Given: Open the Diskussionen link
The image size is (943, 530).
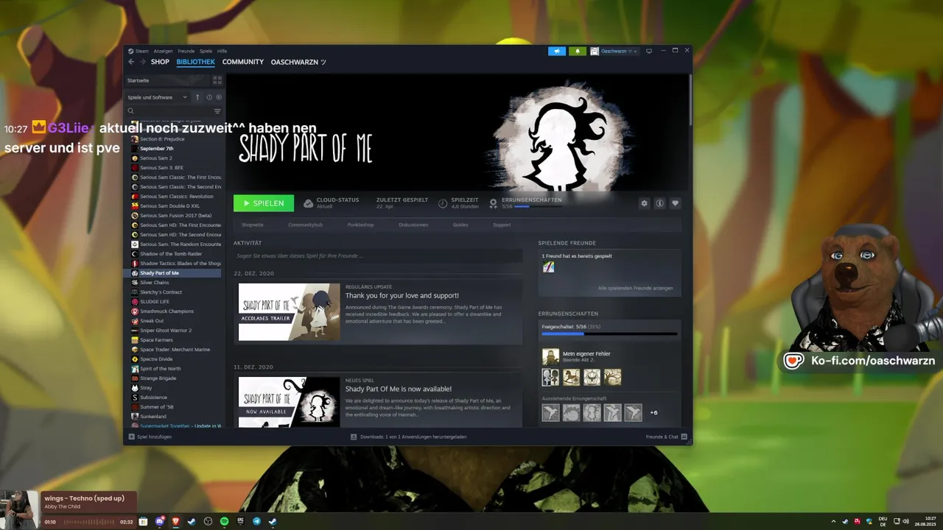Looking at the screenshot, I should pos(413,225).
